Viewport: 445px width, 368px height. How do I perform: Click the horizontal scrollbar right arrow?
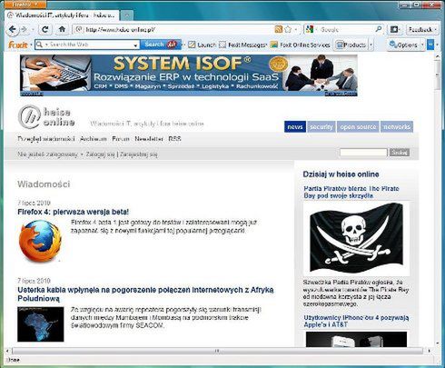pos(429,351)
